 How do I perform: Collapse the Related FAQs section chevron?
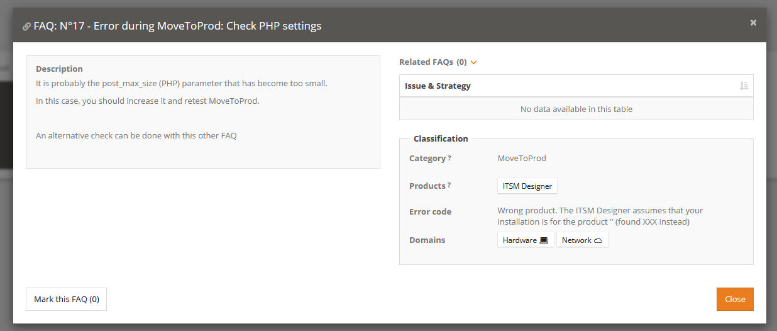click(x=474, y=62)
